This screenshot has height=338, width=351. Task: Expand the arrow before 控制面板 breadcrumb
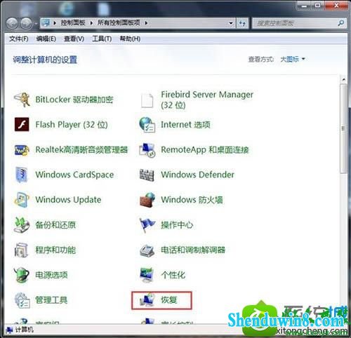[55, 23]
